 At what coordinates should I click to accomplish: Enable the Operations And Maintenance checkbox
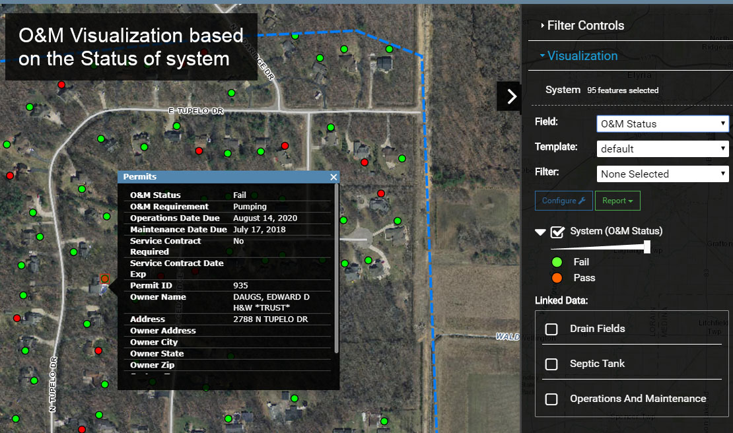point(551,399)
